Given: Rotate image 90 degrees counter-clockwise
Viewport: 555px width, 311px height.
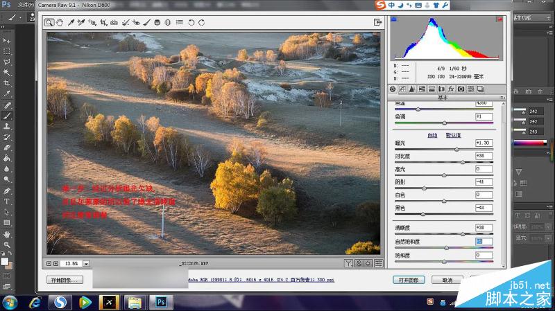Looking at the screenshot, I should coord(191,23).
